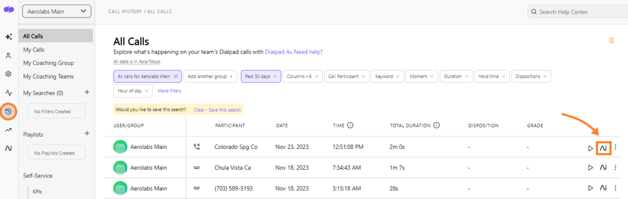Open the Past 30 days dropdown
Image resolution: width=628 pixels, height=199 pixels.
(261, 76)
